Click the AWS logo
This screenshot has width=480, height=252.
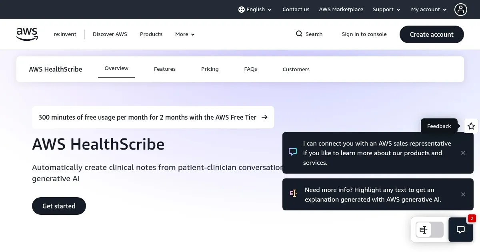coord(27,34)
